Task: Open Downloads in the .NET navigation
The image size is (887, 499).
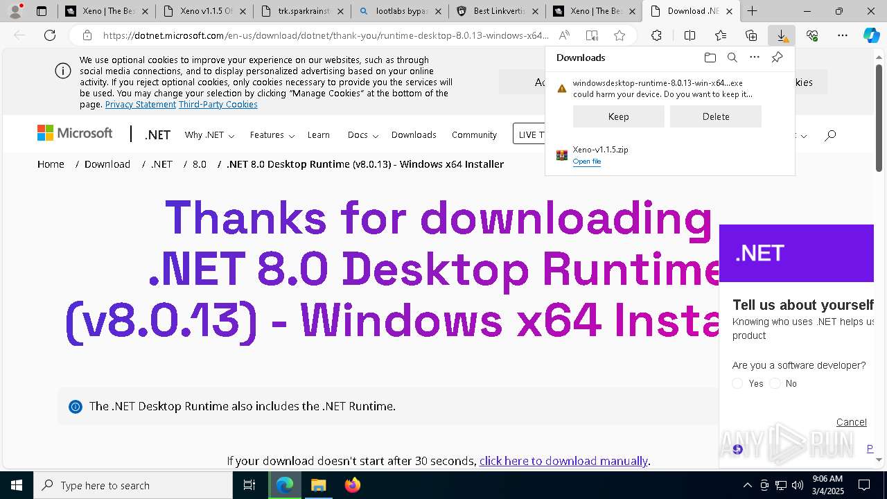Action: pos(414,135)
